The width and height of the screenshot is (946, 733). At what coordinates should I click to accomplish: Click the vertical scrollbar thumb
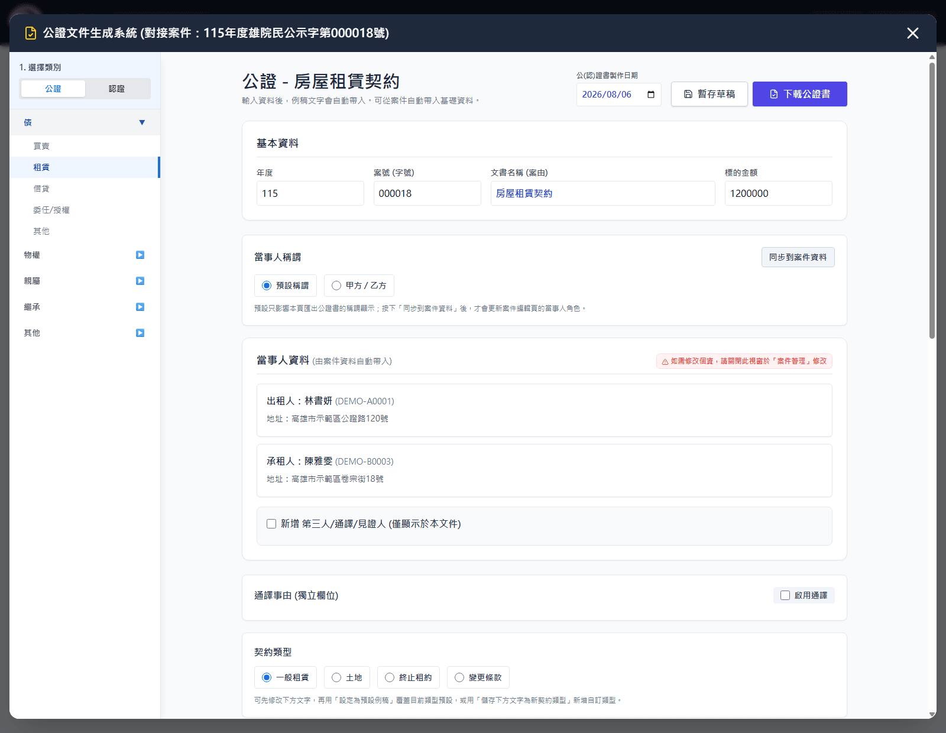pyautogui.click(x=932, y=200)
